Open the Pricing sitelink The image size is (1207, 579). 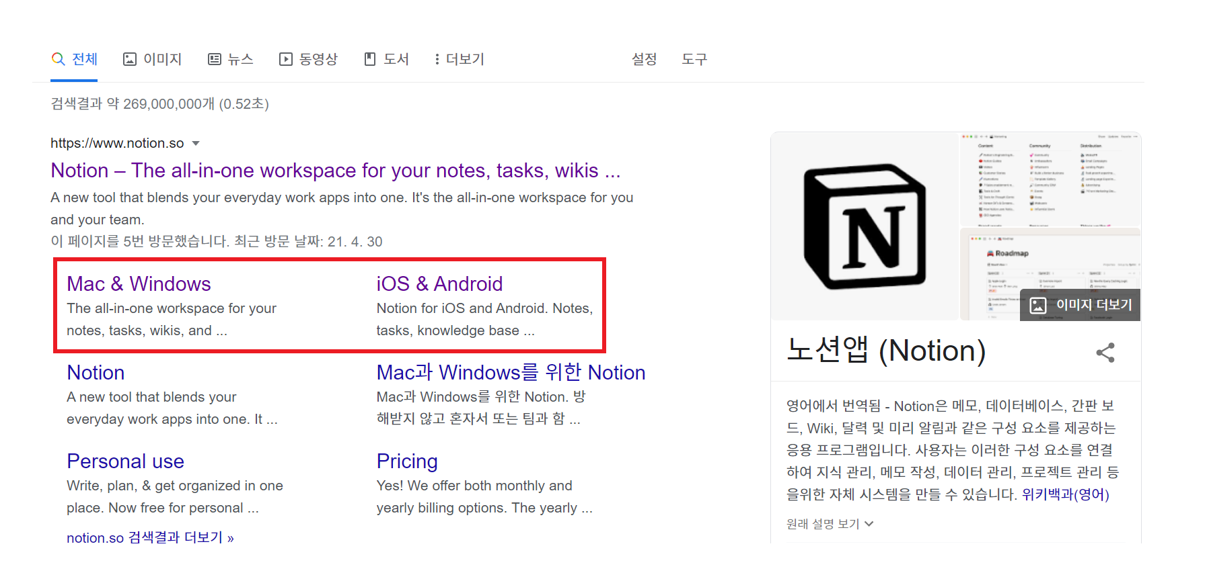click(x=407, y=461)
